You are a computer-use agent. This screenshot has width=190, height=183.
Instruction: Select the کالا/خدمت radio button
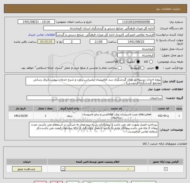(121, 62)
